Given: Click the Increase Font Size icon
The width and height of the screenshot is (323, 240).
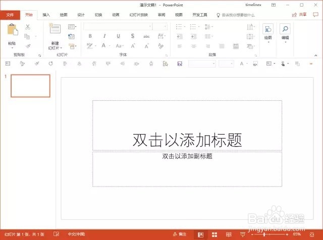Looking at the screenshot, I should click(133, 46).
